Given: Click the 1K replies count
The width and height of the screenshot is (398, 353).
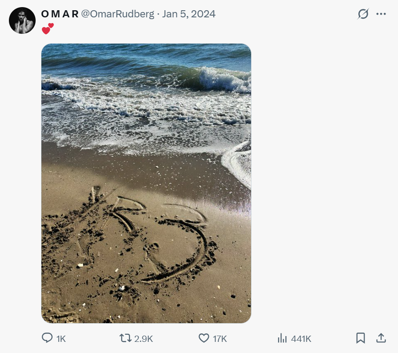Looking at the screenshot, I should tap(61, 339).
